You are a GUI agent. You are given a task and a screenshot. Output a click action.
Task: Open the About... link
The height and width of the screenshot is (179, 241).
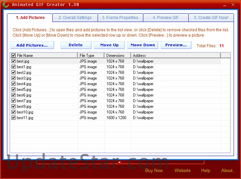coord(229,170)
